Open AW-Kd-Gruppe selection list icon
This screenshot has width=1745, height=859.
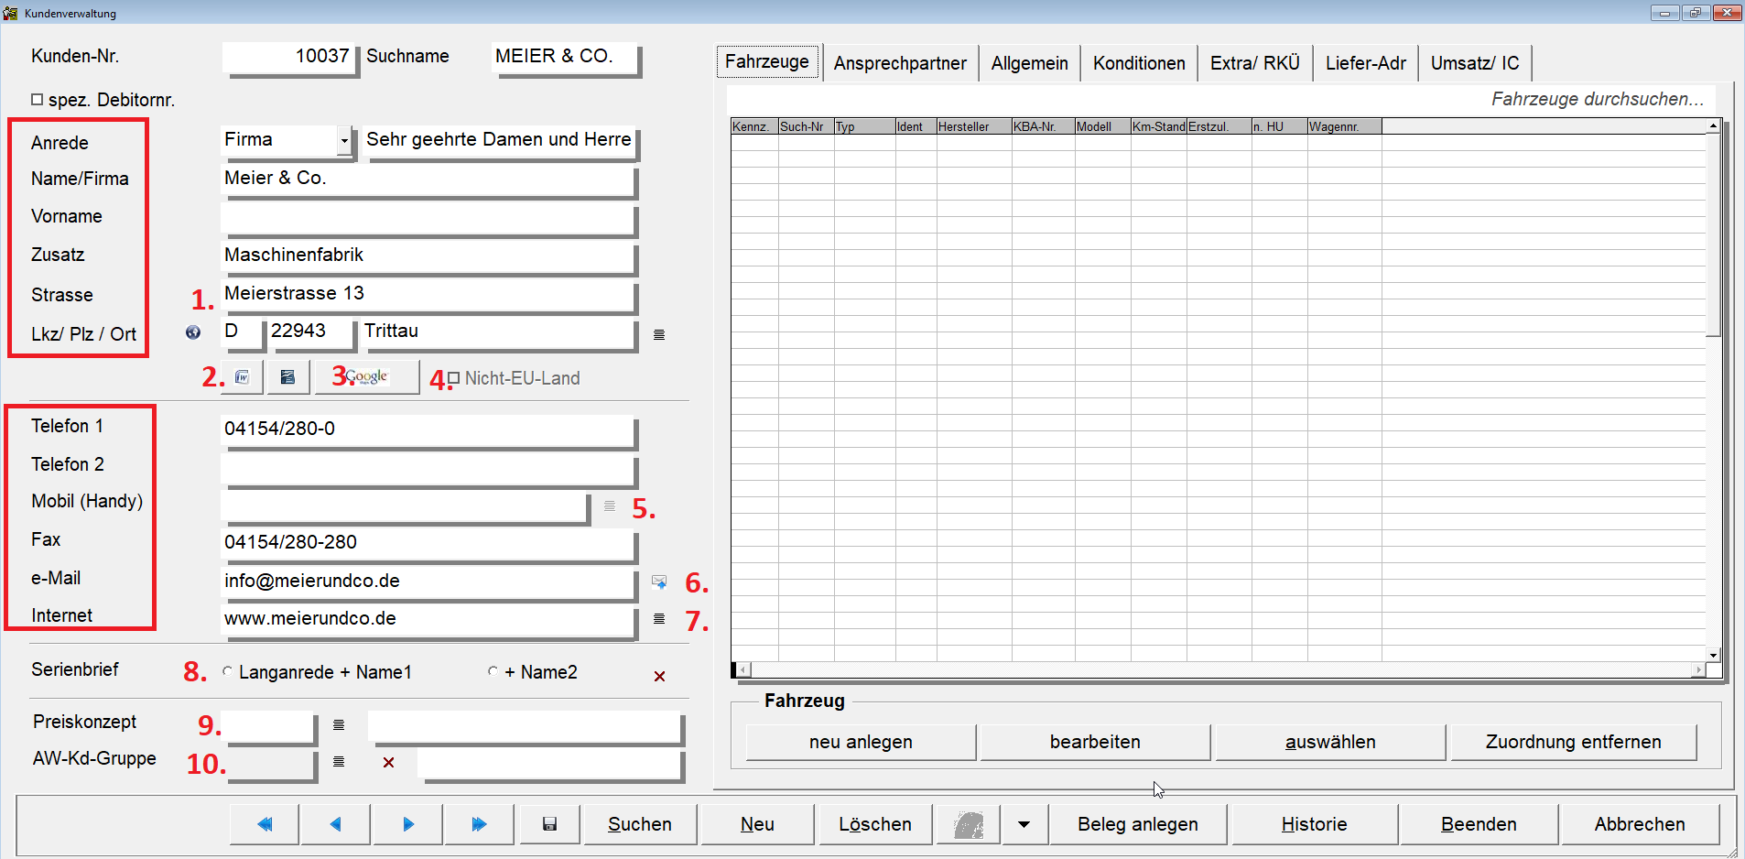339,762
